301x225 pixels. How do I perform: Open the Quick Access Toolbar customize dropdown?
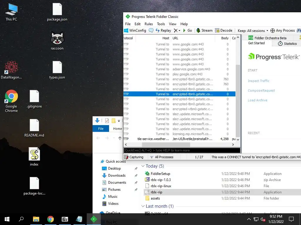[119, 121]
